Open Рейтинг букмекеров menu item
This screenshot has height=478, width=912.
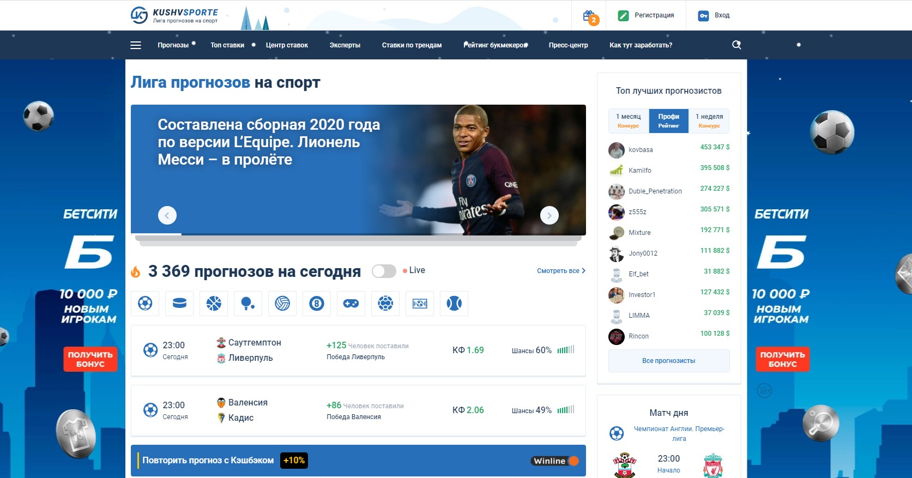point(496,45)
